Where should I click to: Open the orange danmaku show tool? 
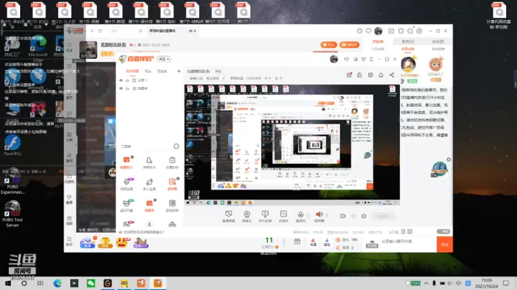pos(149,205)
